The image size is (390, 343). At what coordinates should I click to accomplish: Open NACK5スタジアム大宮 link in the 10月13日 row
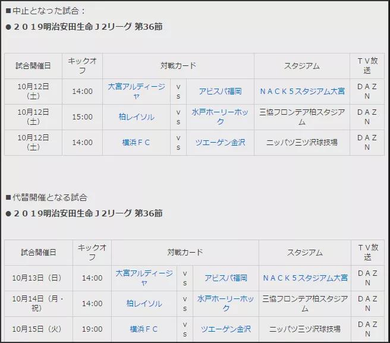(x=305, y=278)
